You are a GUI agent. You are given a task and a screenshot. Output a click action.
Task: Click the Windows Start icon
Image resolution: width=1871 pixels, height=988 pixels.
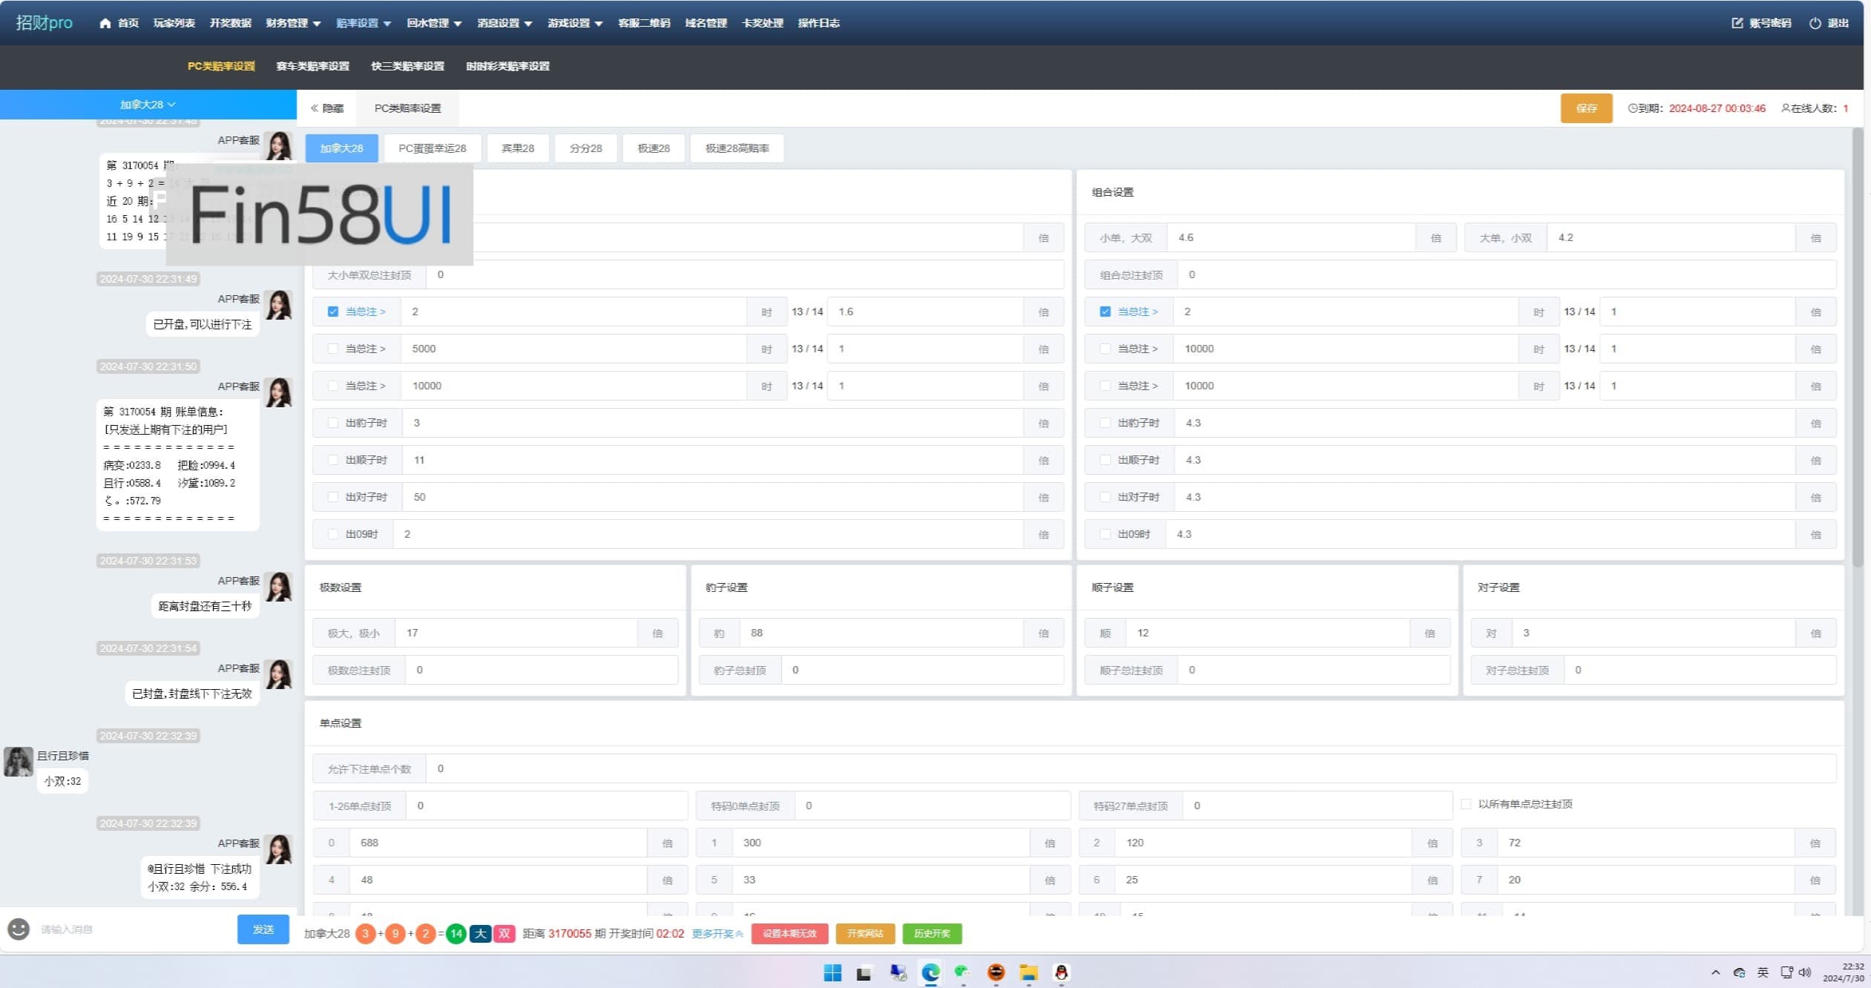832,972
